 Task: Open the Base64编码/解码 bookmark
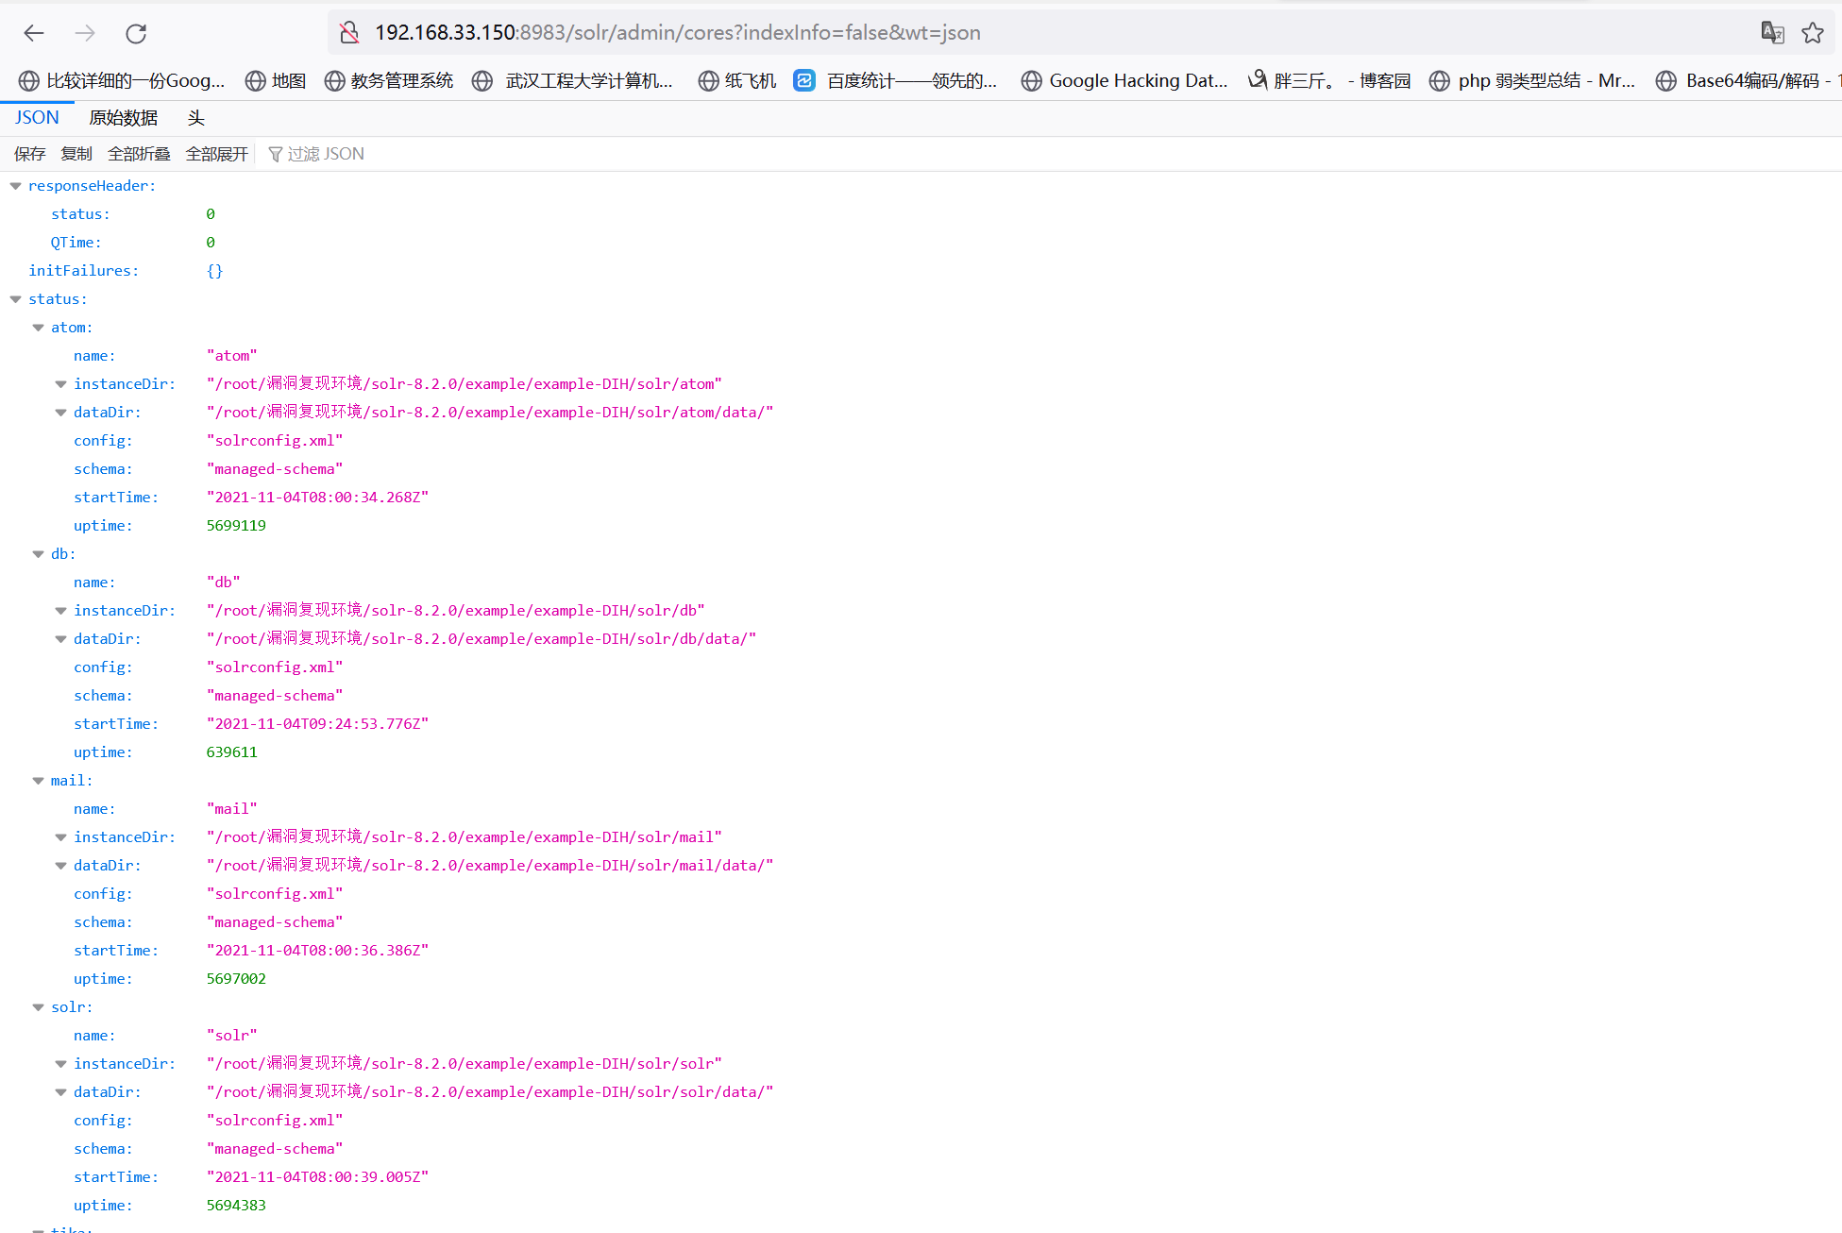(1748, 81)
